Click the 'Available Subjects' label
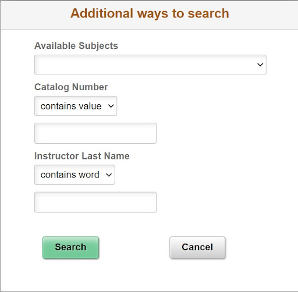 point(76,46)
